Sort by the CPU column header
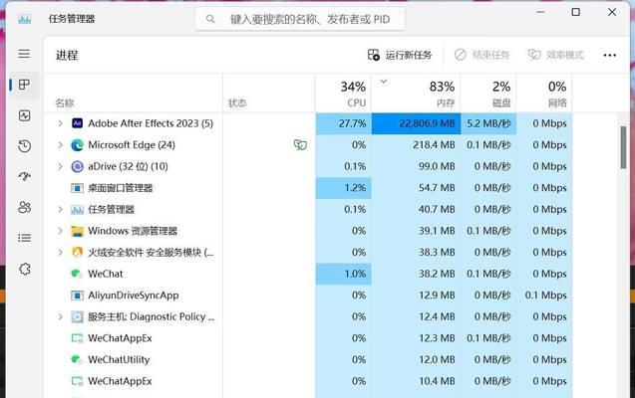The height and width of the screenshot is (398, 635). 343,94
